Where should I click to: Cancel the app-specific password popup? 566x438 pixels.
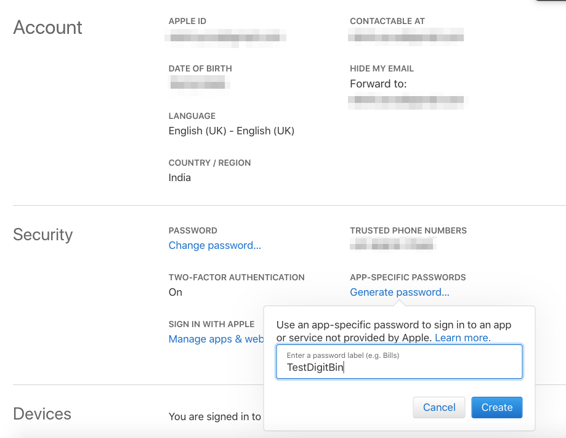[x=439, y=407]
